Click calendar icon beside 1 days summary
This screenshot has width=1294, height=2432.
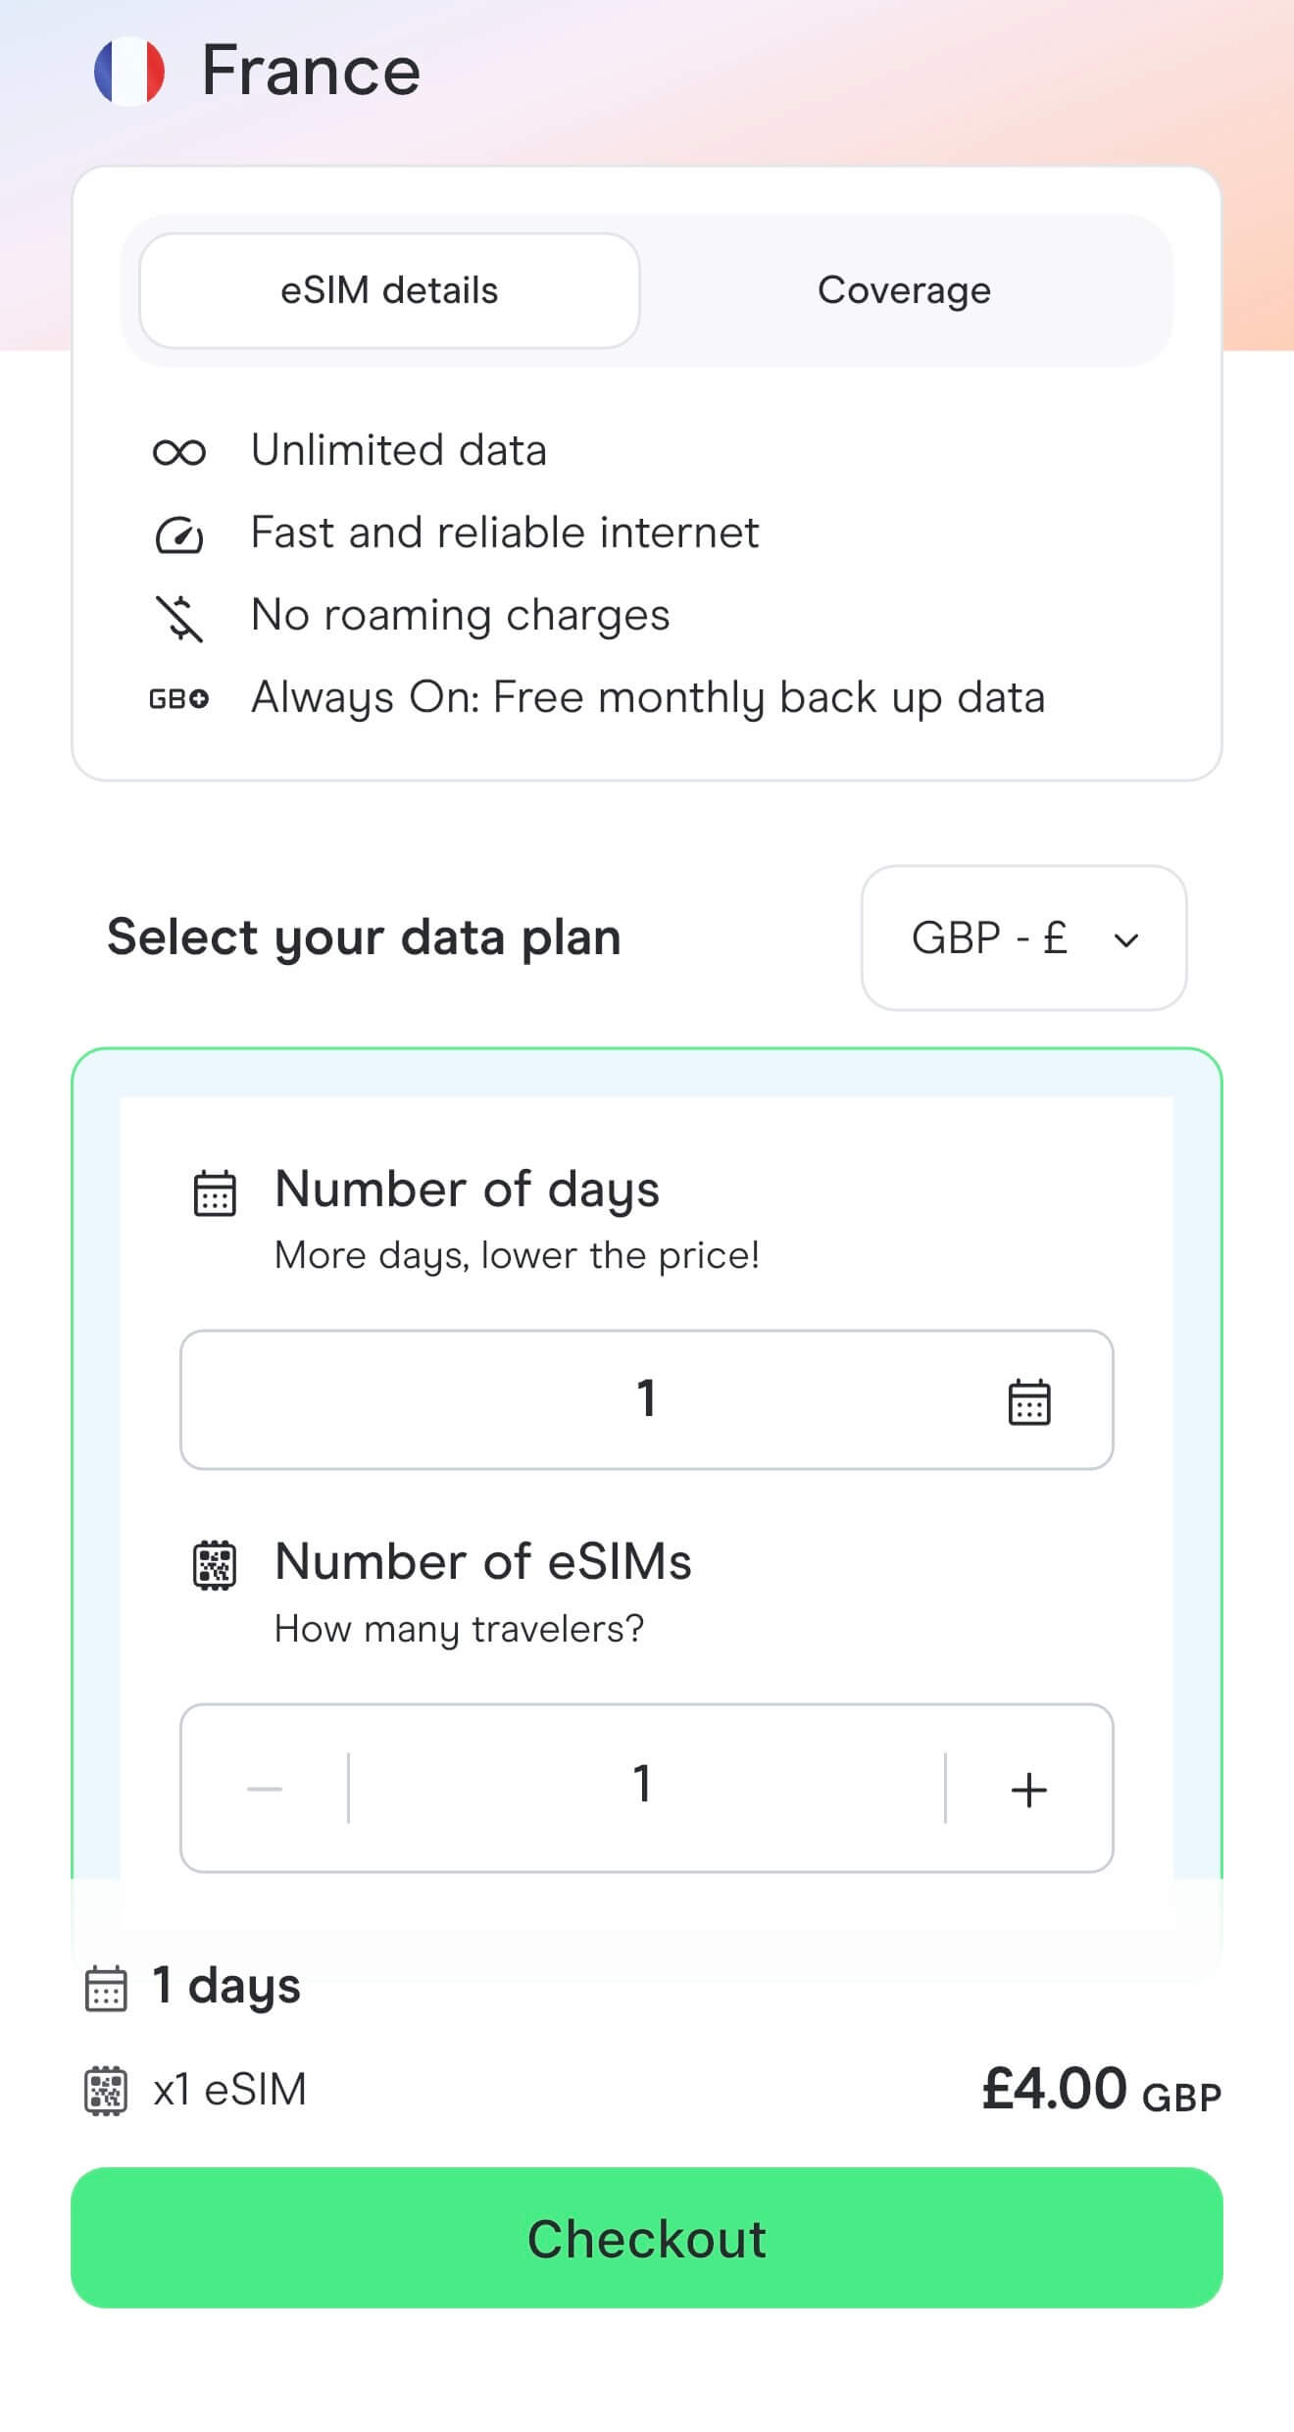106,1989
